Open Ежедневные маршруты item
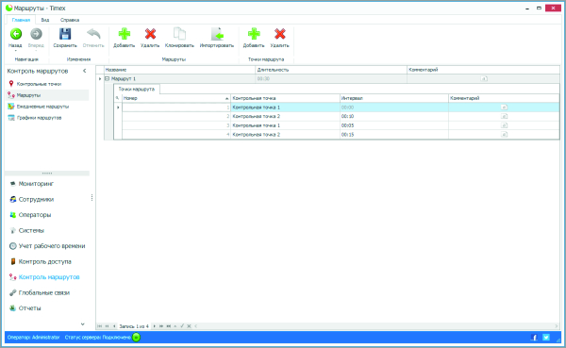566x348 pixels. [42, 107]
